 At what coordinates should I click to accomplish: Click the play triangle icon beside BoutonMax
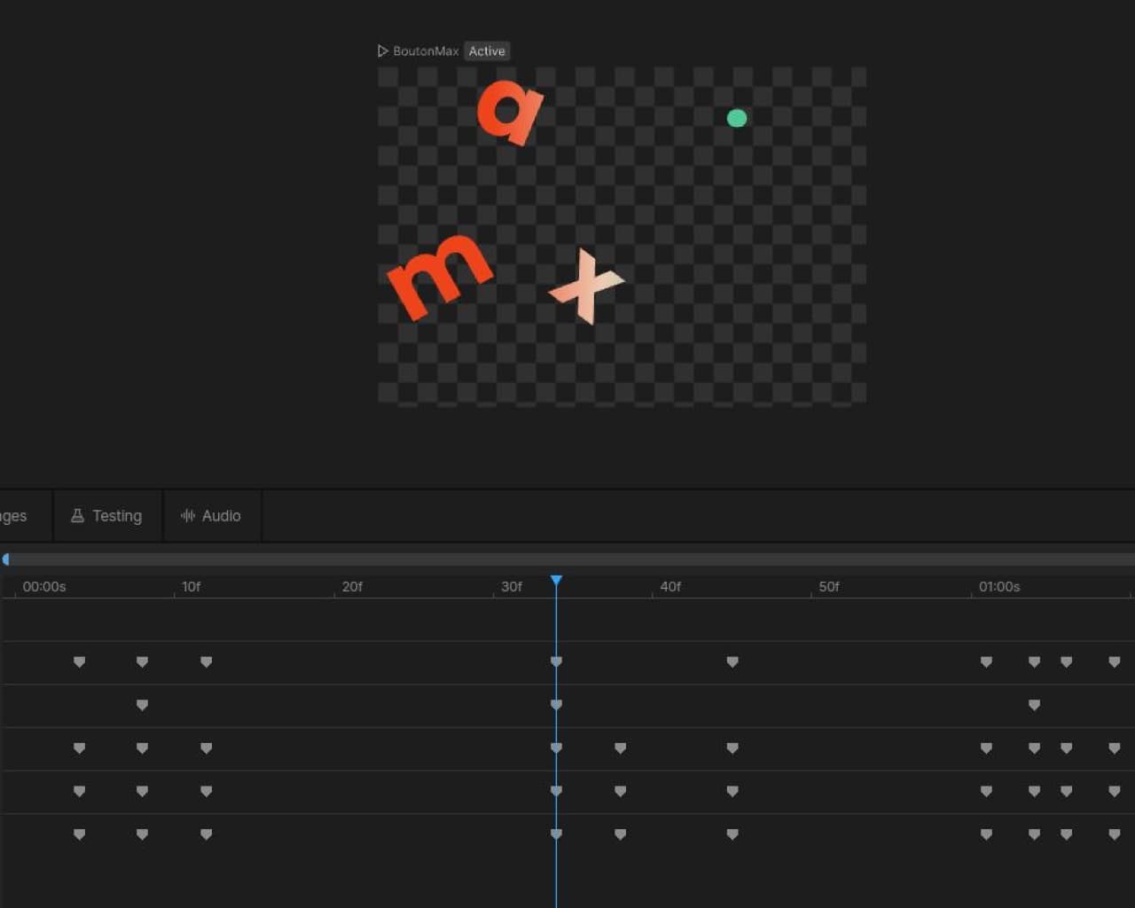pyautogui.click(x=382, y=51)
